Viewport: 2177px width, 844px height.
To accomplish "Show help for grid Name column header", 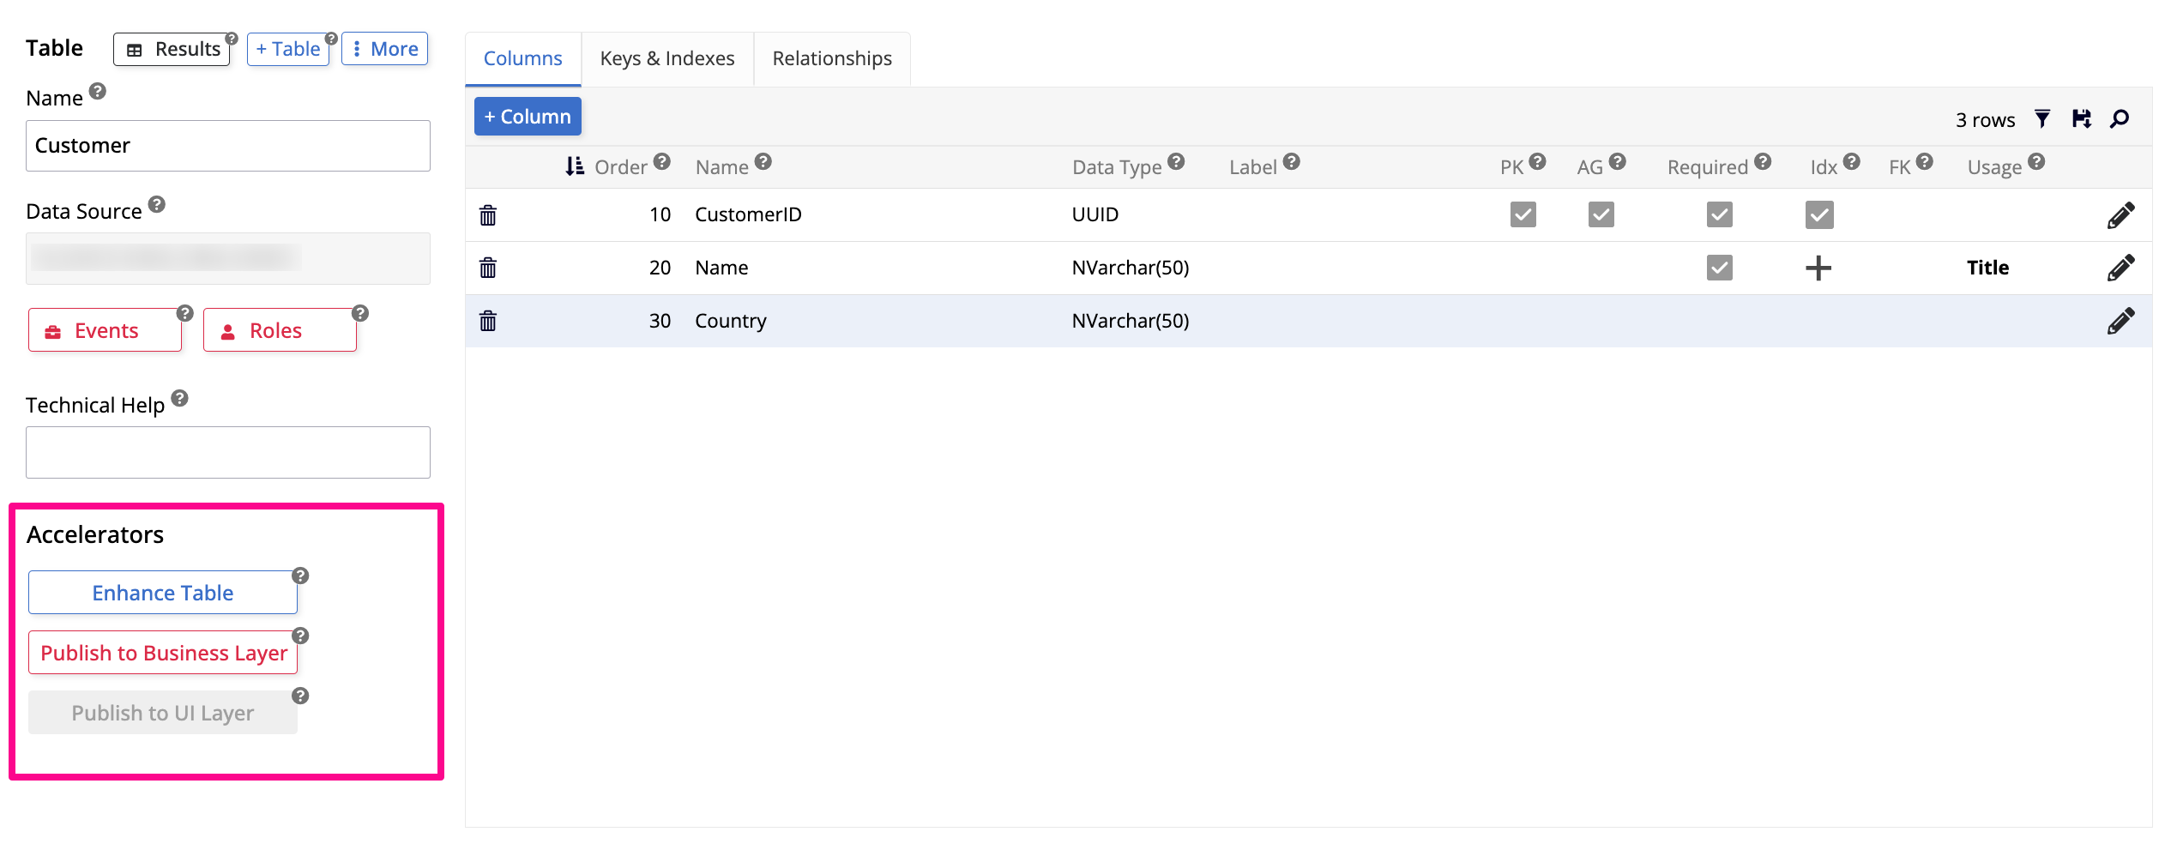I will tap(763, 161).
